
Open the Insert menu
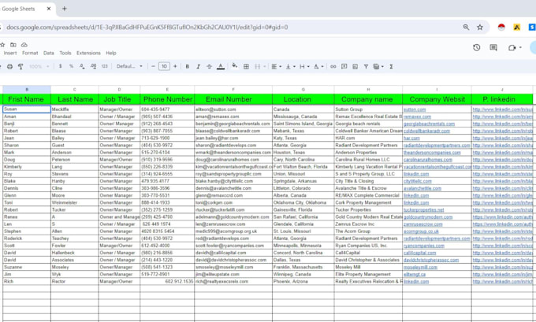[x=10, y=53]
